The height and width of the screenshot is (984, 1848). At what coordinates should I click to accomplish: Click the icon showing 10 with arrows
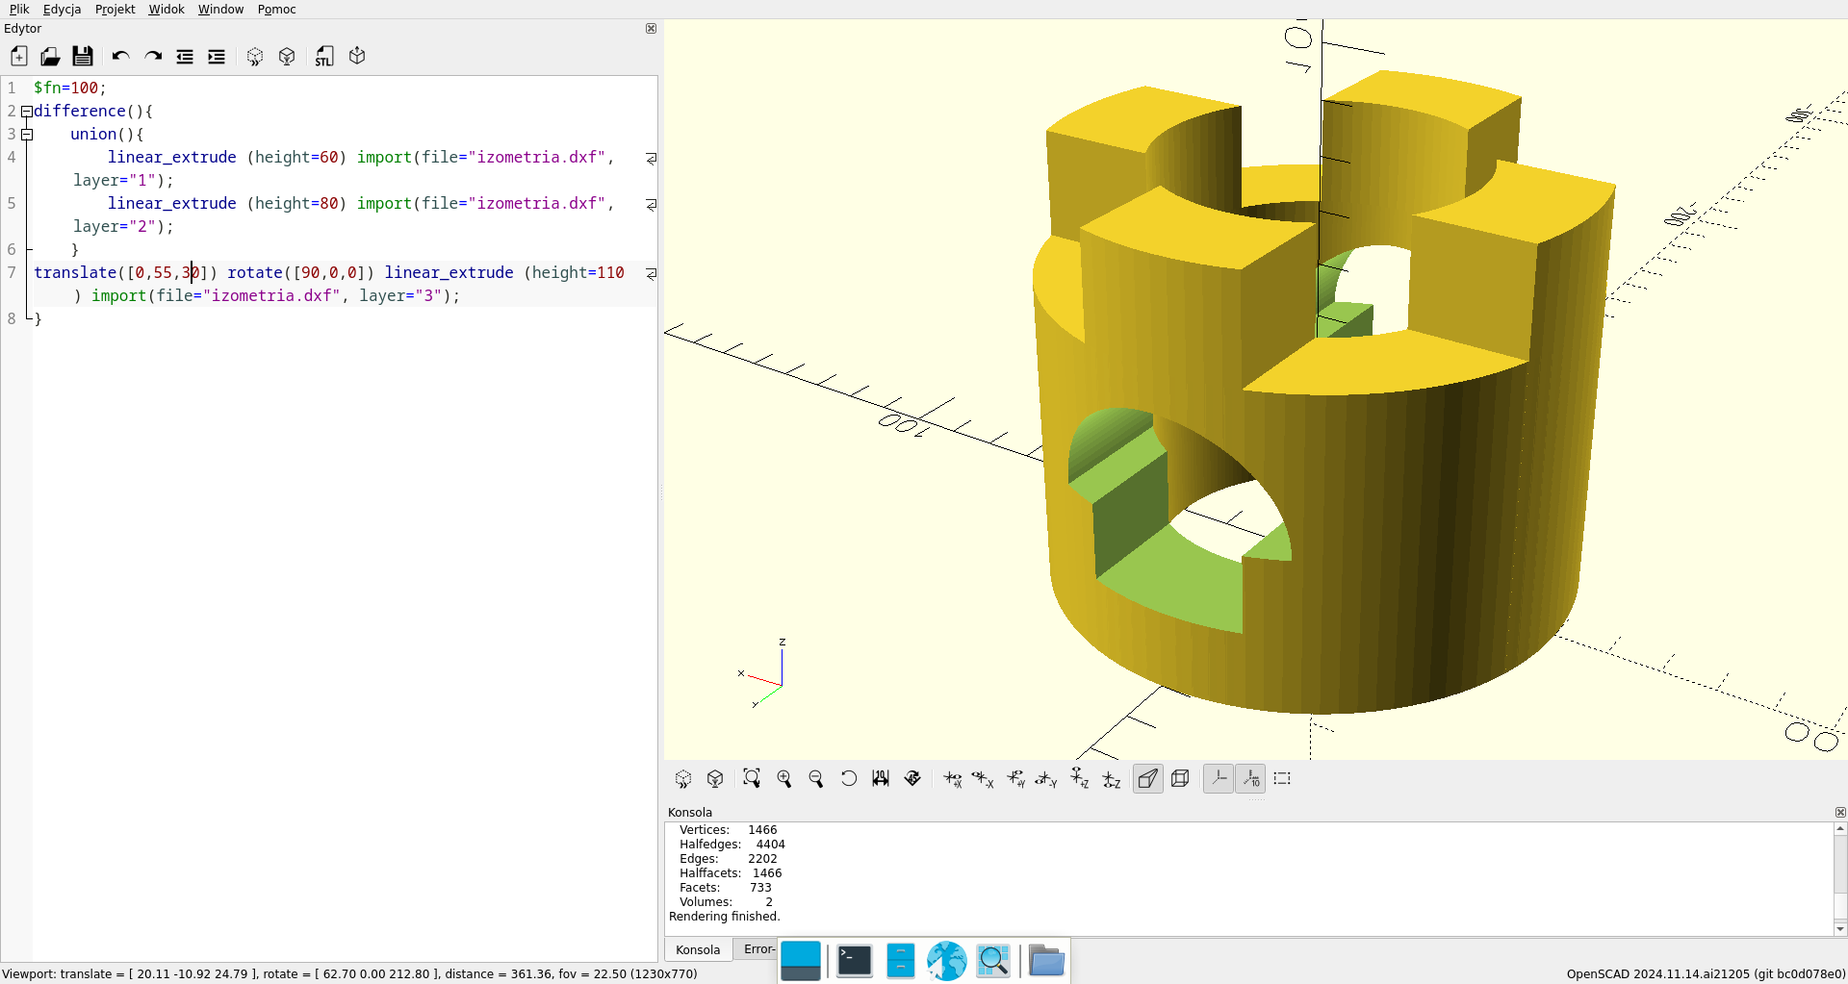(881, 779)
